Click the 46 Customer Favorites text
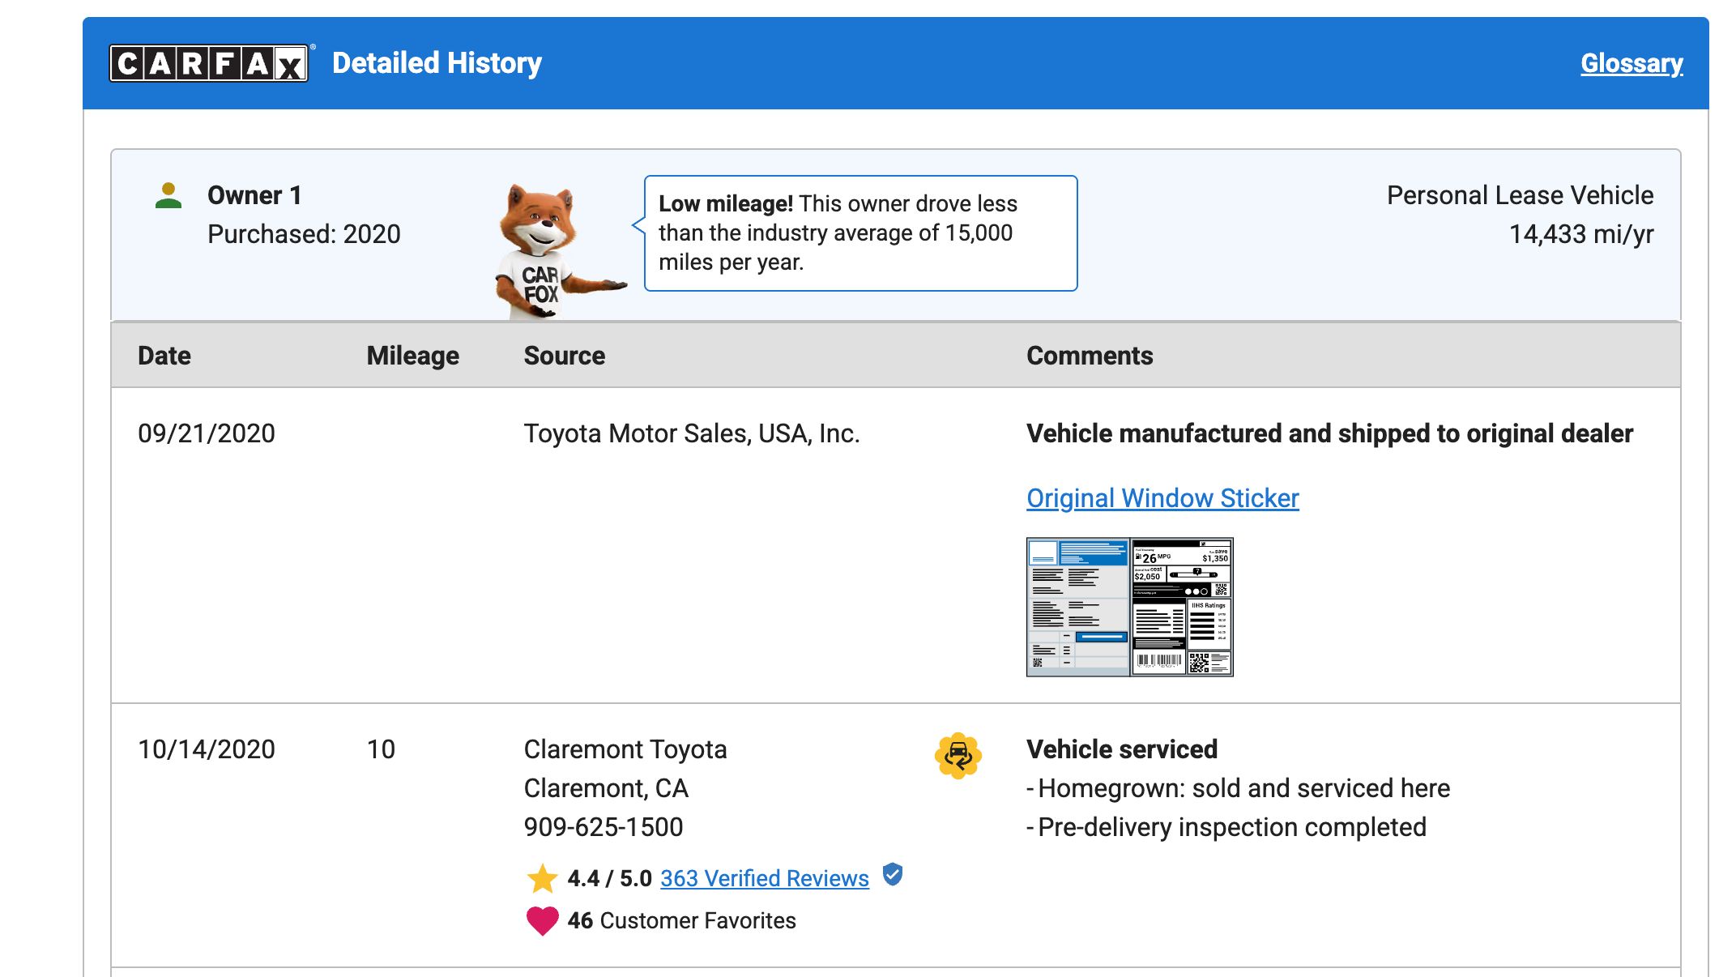This screenshot has width=1719, height=977. (x=681, y=920)
